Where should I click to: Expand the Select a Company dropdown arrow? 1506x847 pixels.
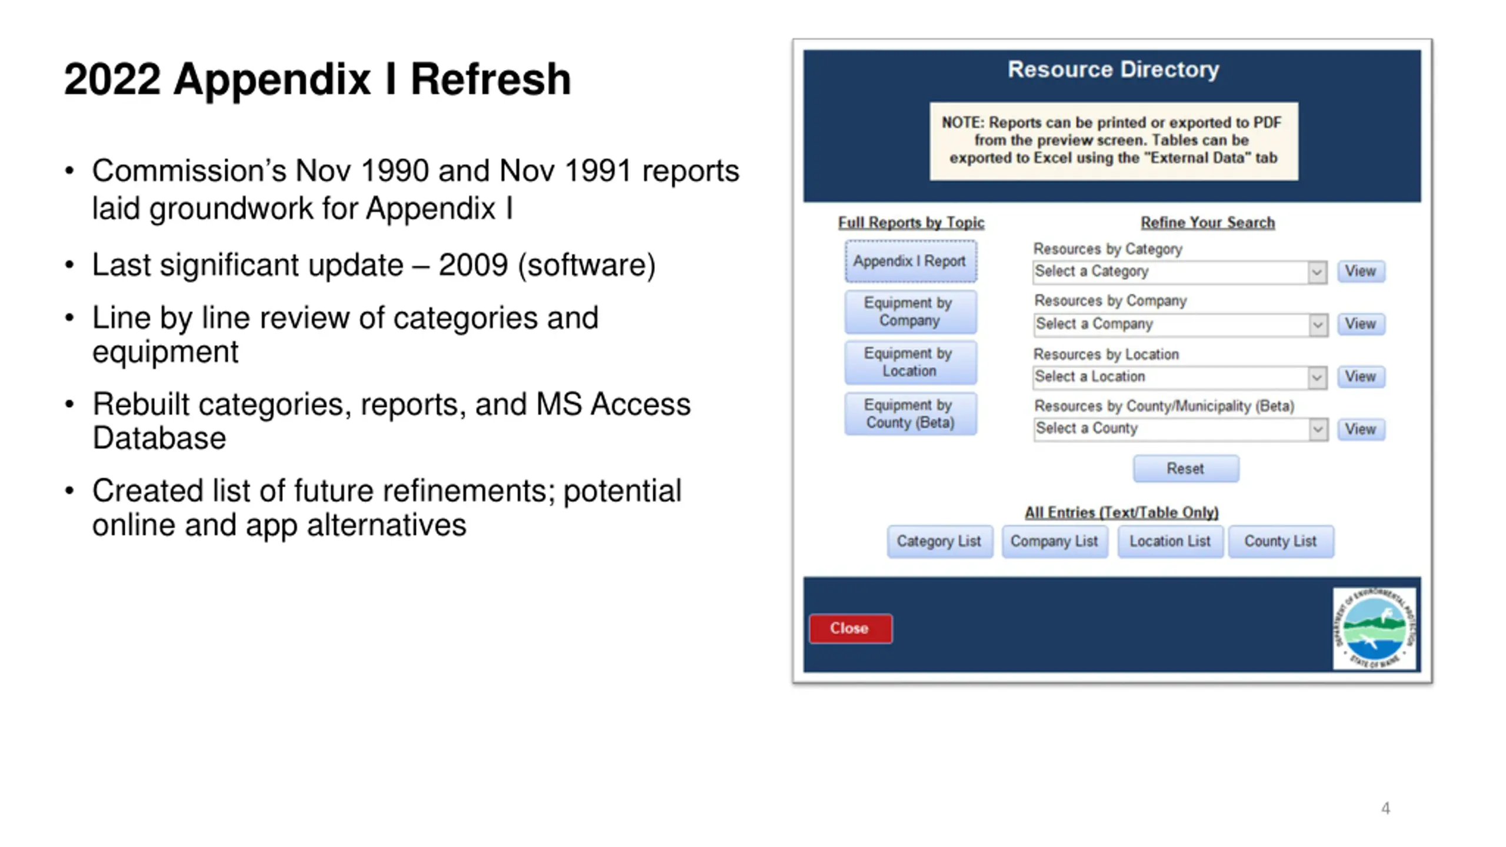(1318, 325)
